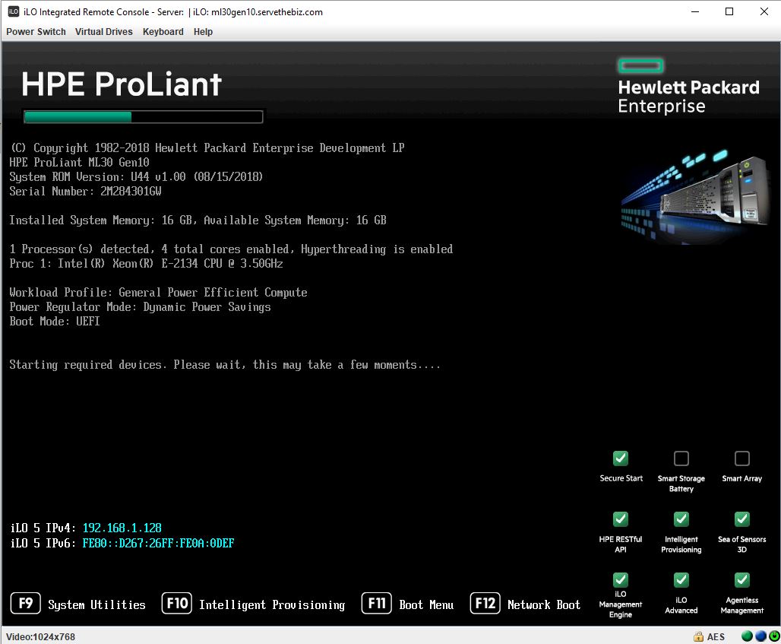
Task: Click the Power Regulator Mode line
Action: (x=140, y=307)
